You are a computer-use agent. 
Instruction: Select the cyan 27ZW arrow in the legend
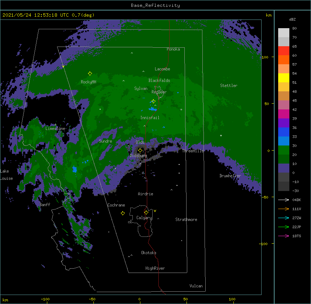pyautogui.click(x=284, y=218)
